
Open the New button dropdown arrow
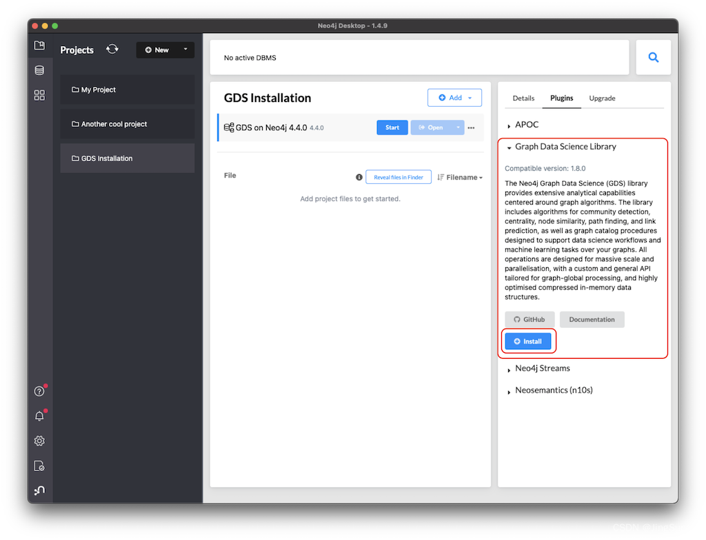click(185, 50)
